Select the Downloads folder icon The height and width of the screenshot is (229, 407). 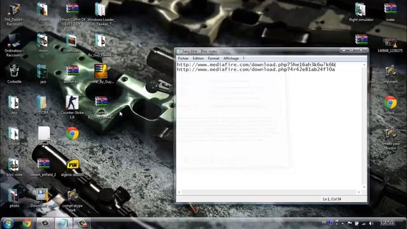coord(72,43)
